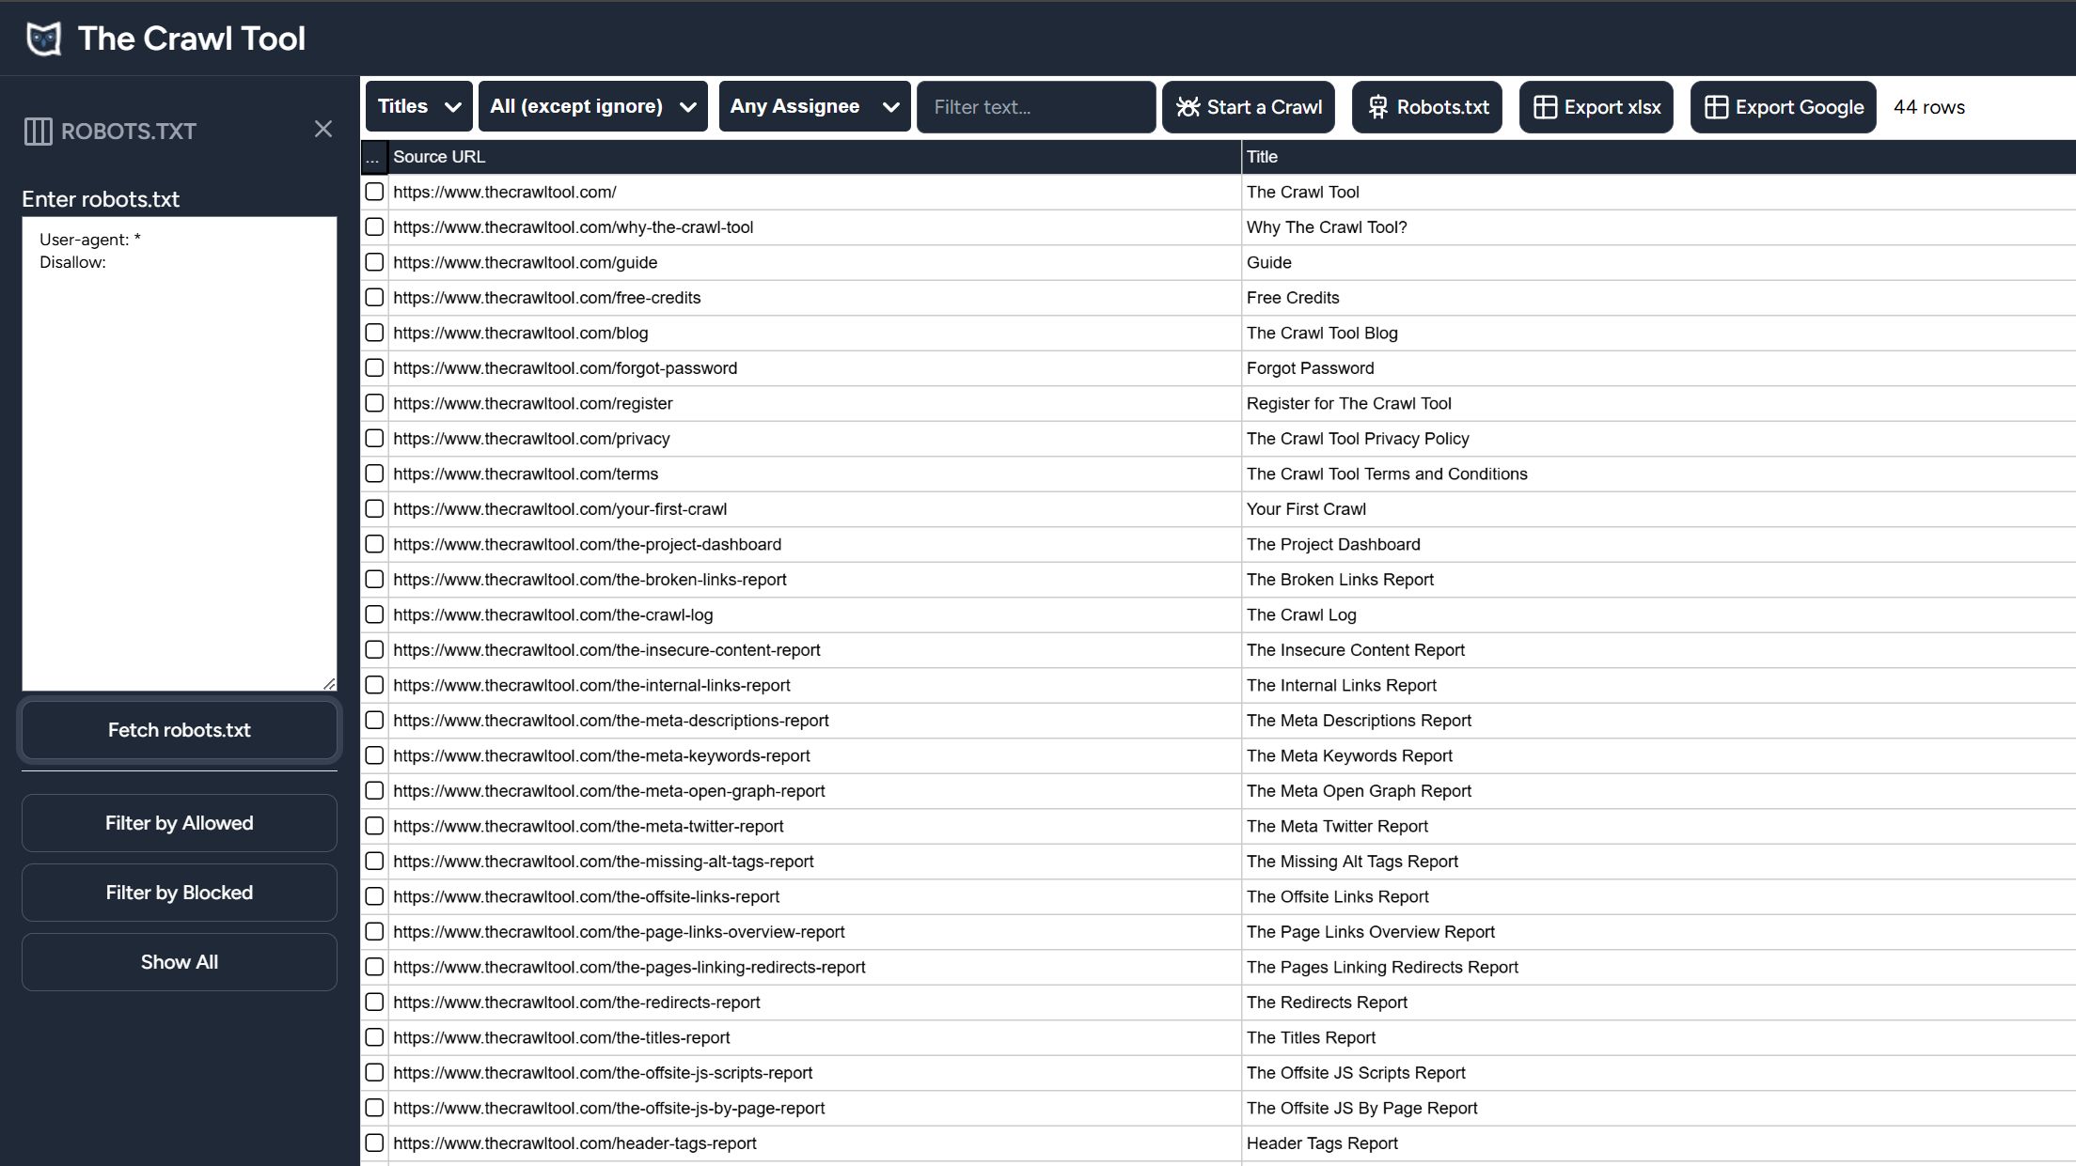2076x1166 pixels.
Task: Close the ROBOTS.TXT side panel
Action: pos(322,130)
